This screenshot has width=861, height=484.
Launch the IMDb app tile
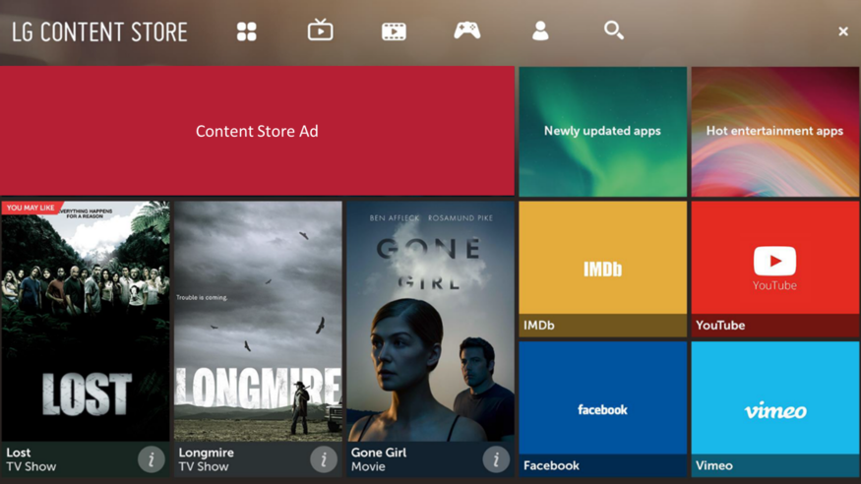(602, 269)
